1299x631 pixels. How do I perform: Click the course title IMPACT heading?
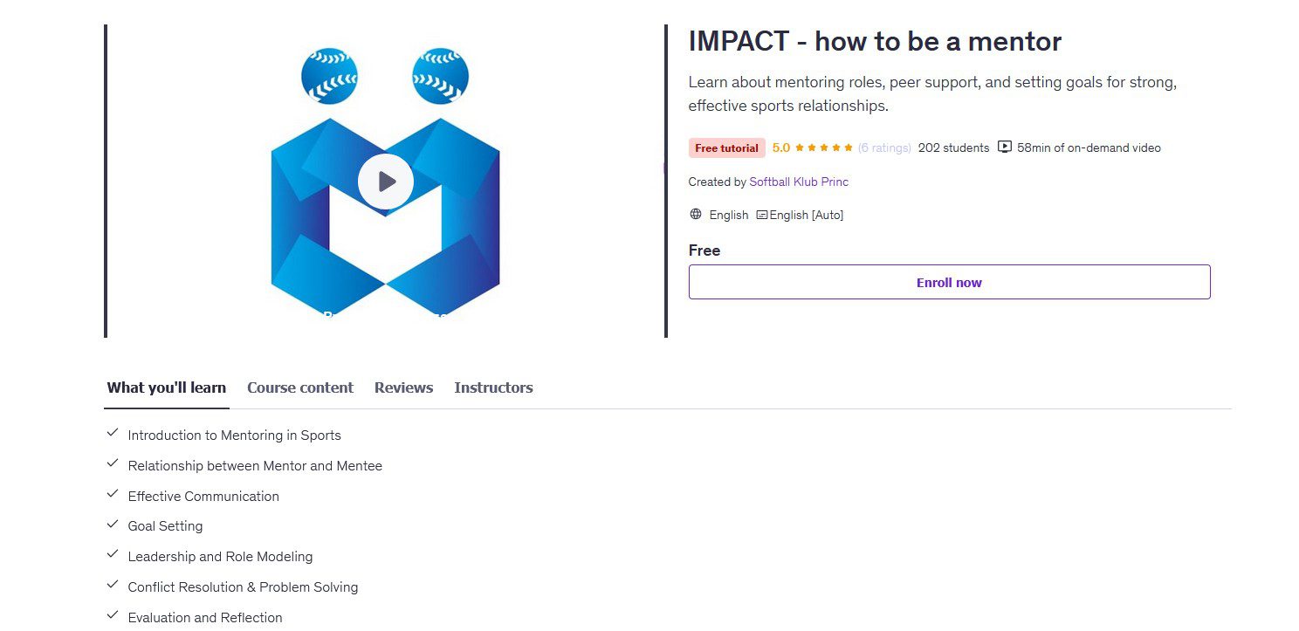coord(875,40)
